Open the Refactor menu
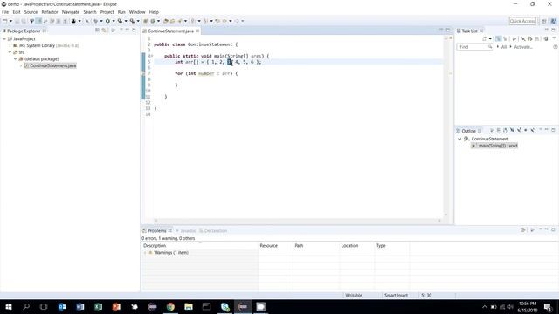The height and width of the screenshot is (314, 559). pyautogui.click(x=50, y=12)
